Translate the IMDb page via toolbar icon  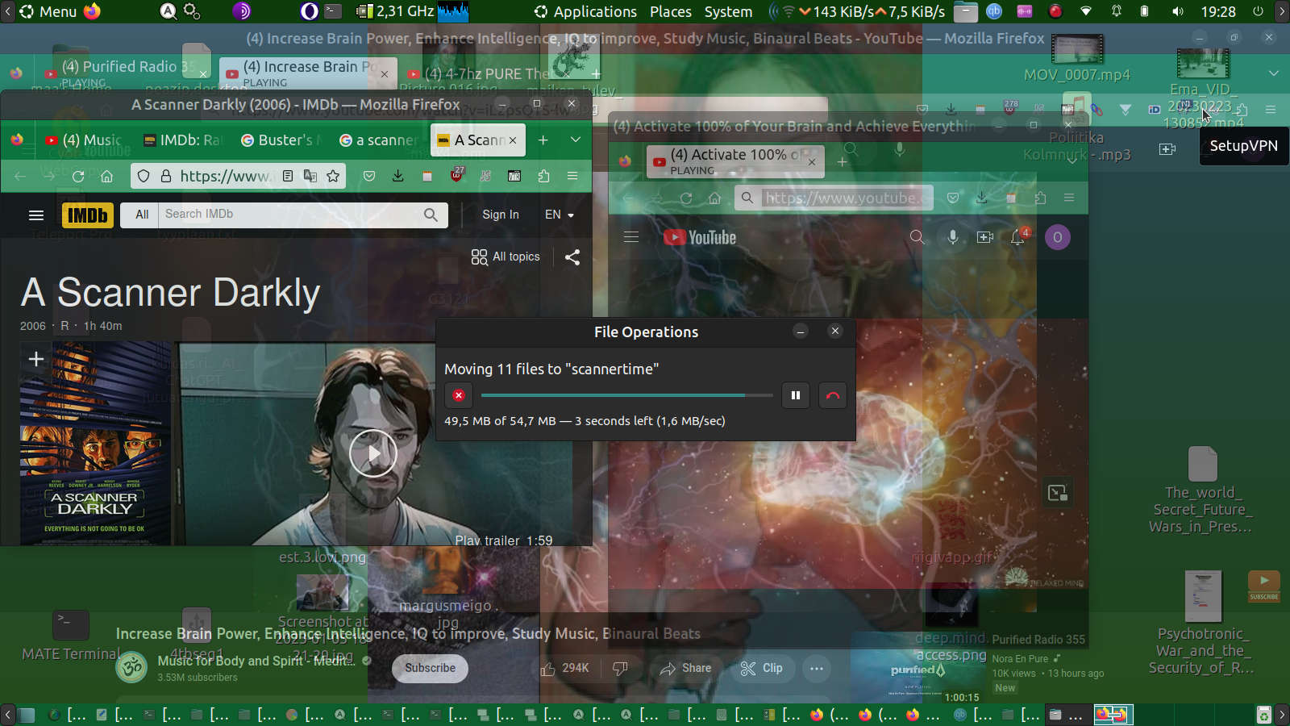[x=310, y=176]
